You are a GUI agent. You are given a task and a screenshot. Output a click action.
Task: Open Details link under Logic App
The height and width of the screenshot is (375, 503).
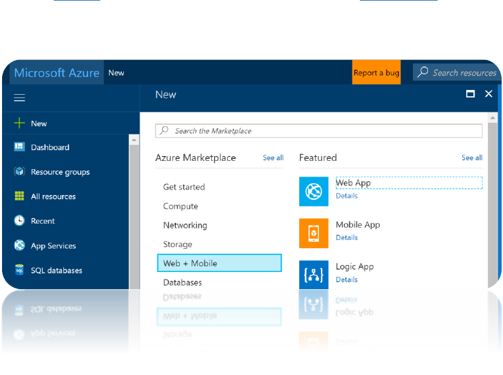pyautogui.click(x=346, y=280)
